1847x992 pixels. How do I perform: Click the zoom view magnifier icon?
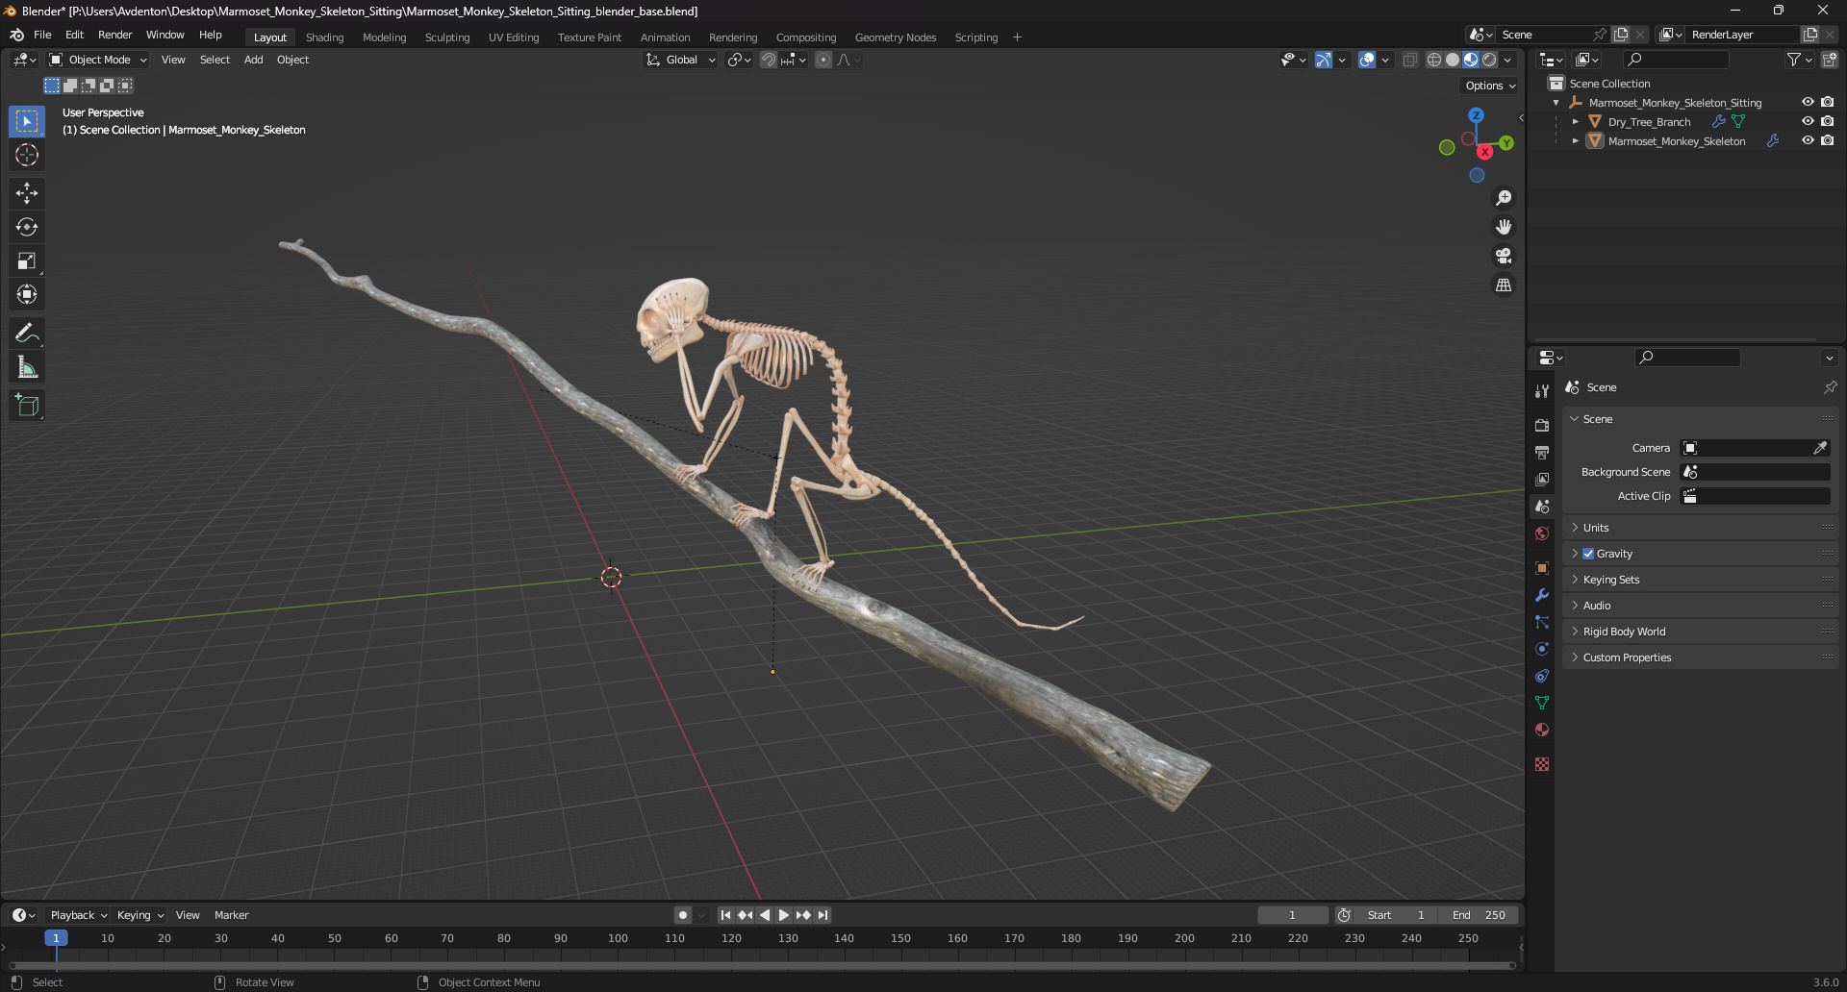1503,198
